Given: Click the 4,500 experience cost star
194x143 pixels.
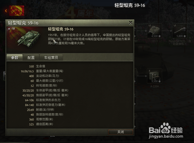Looking at the screenshot, I should [159, 36].
